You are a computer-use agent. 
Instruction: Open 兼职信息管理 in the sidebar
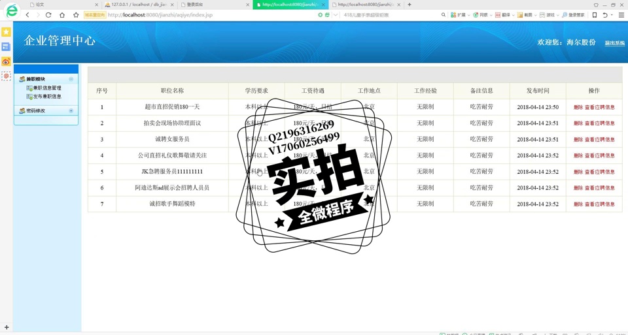coord(47,88)
